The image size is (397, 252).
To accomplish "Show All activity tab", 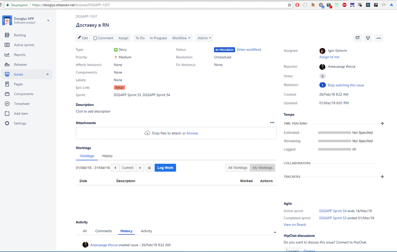I will 85,231.
